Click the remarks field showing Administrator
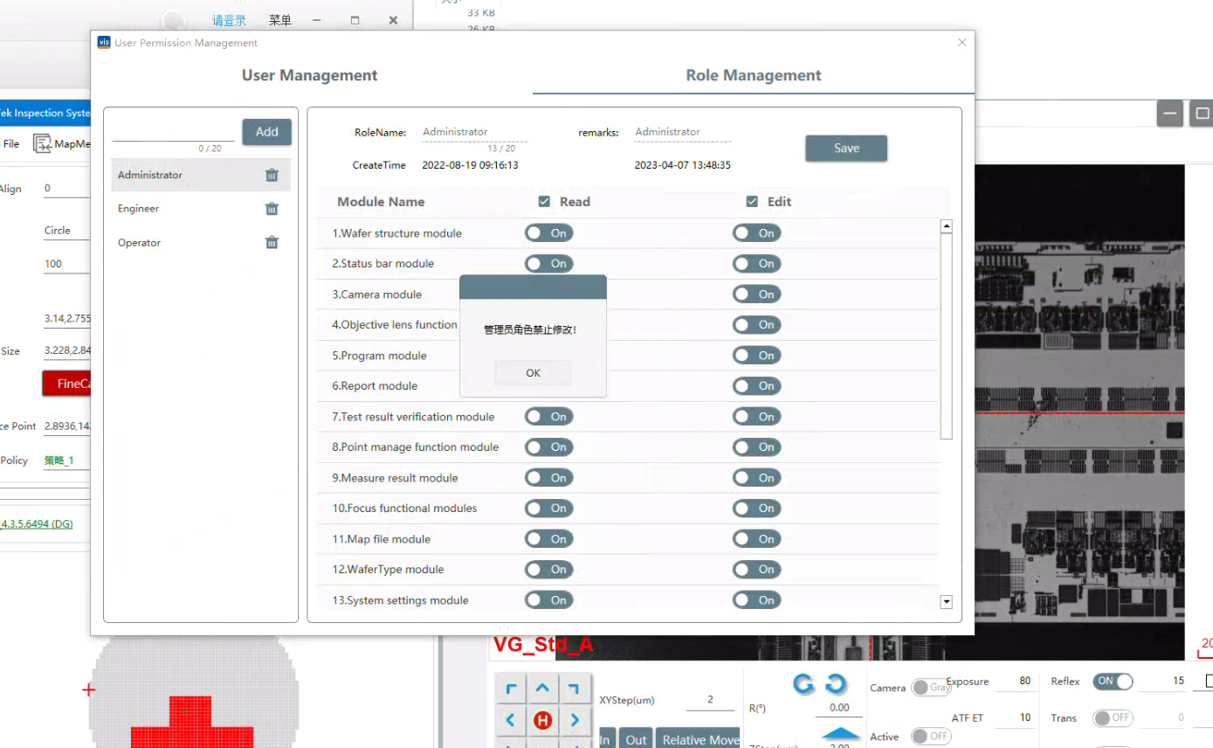Image resolution: width=1213 pixels, height=748 pixels. (683, 132)
